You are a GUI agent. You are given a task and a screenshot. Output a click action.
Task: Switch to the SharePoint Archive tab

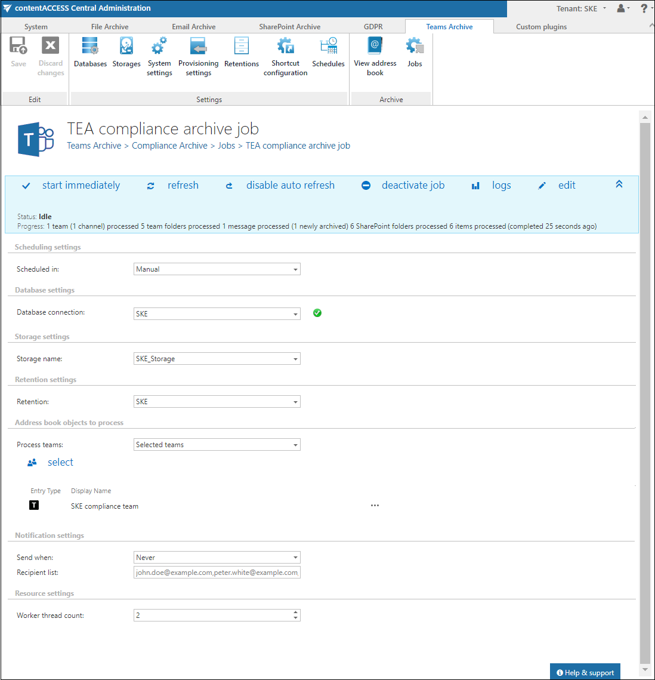pos(289,27)
